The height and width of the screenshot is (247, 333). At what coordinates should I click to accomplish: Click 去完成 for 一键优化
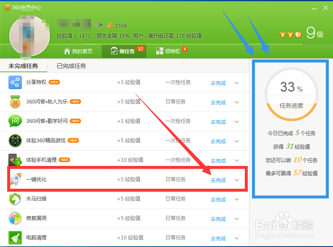click(218, 180)
